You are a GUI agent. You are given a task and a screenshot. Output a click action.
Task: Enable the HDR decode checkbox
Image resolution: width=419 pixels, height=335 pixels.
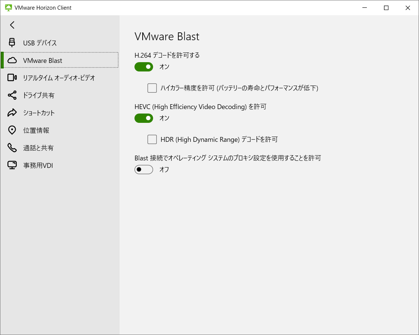[152, 139]
